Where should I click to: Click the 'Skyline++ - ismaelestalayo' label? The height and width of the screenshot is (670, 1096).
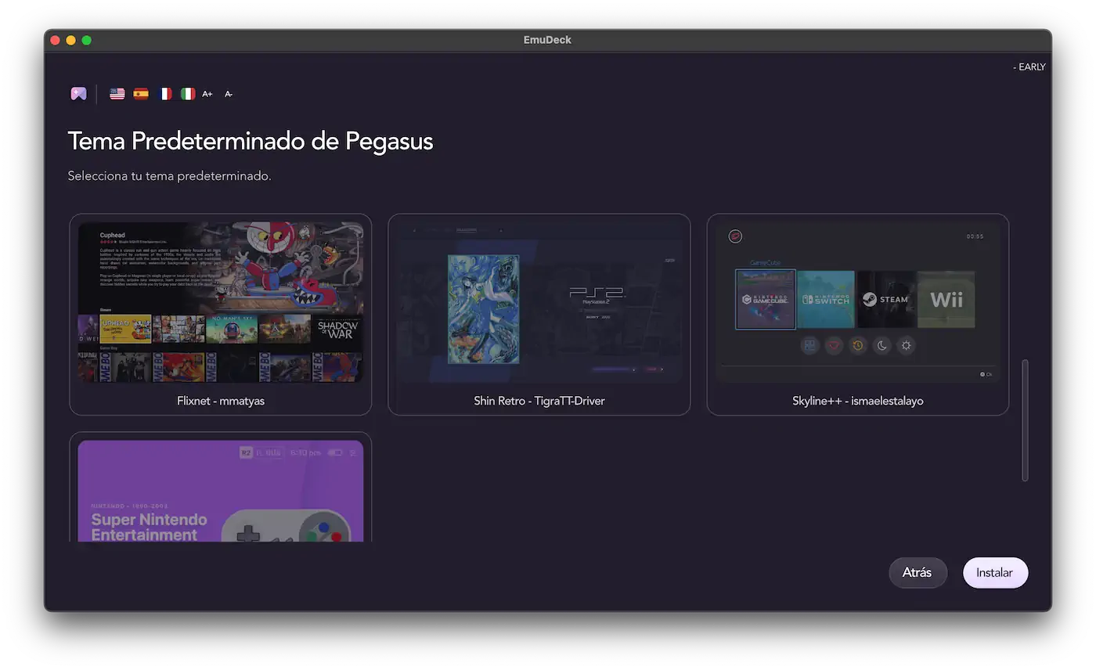pyautogui.click(x=858, y=401)
